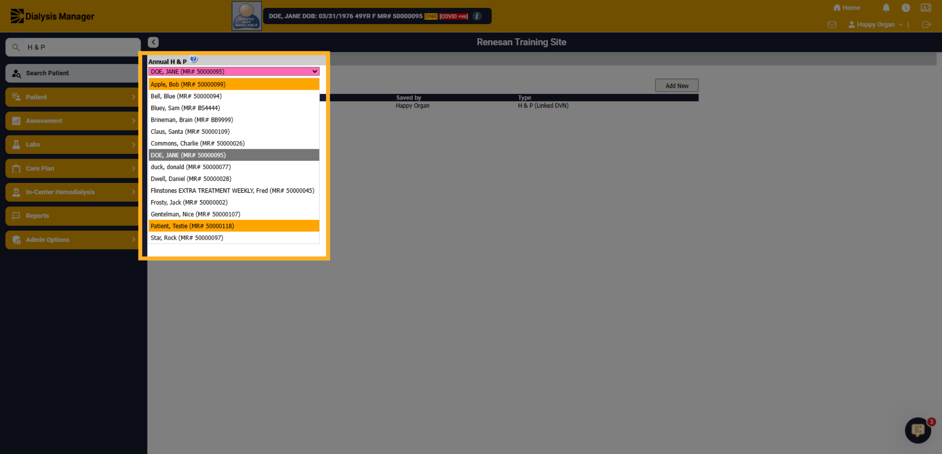Click the H & P search field

[x=73, y=47]
